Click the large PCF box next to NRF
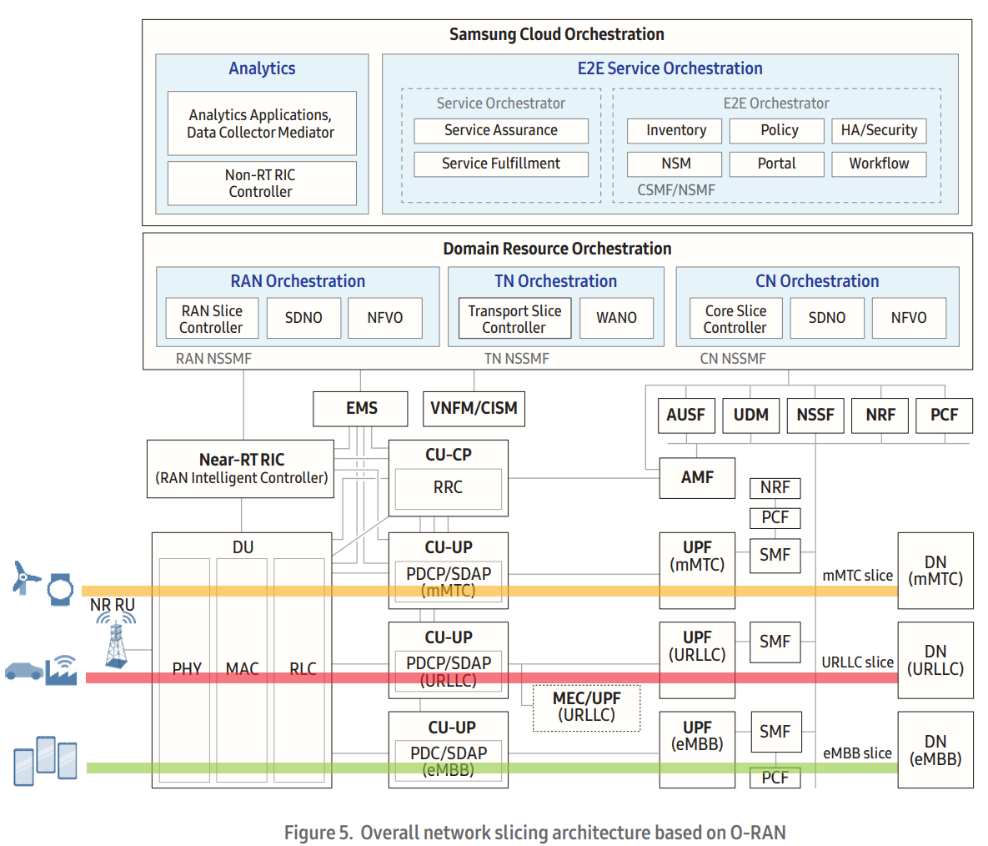 coord(944,415)
